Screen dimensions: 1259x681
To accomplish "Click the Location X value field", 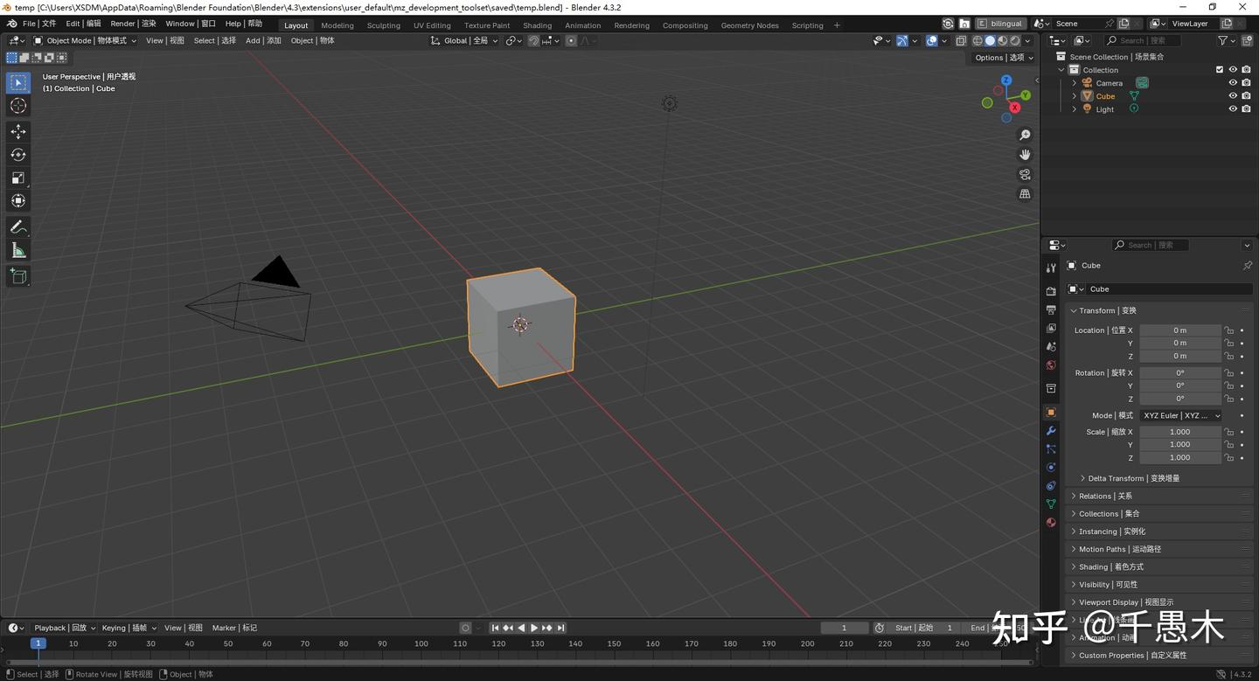I will pyautogui.click(x=1179, y=330).
